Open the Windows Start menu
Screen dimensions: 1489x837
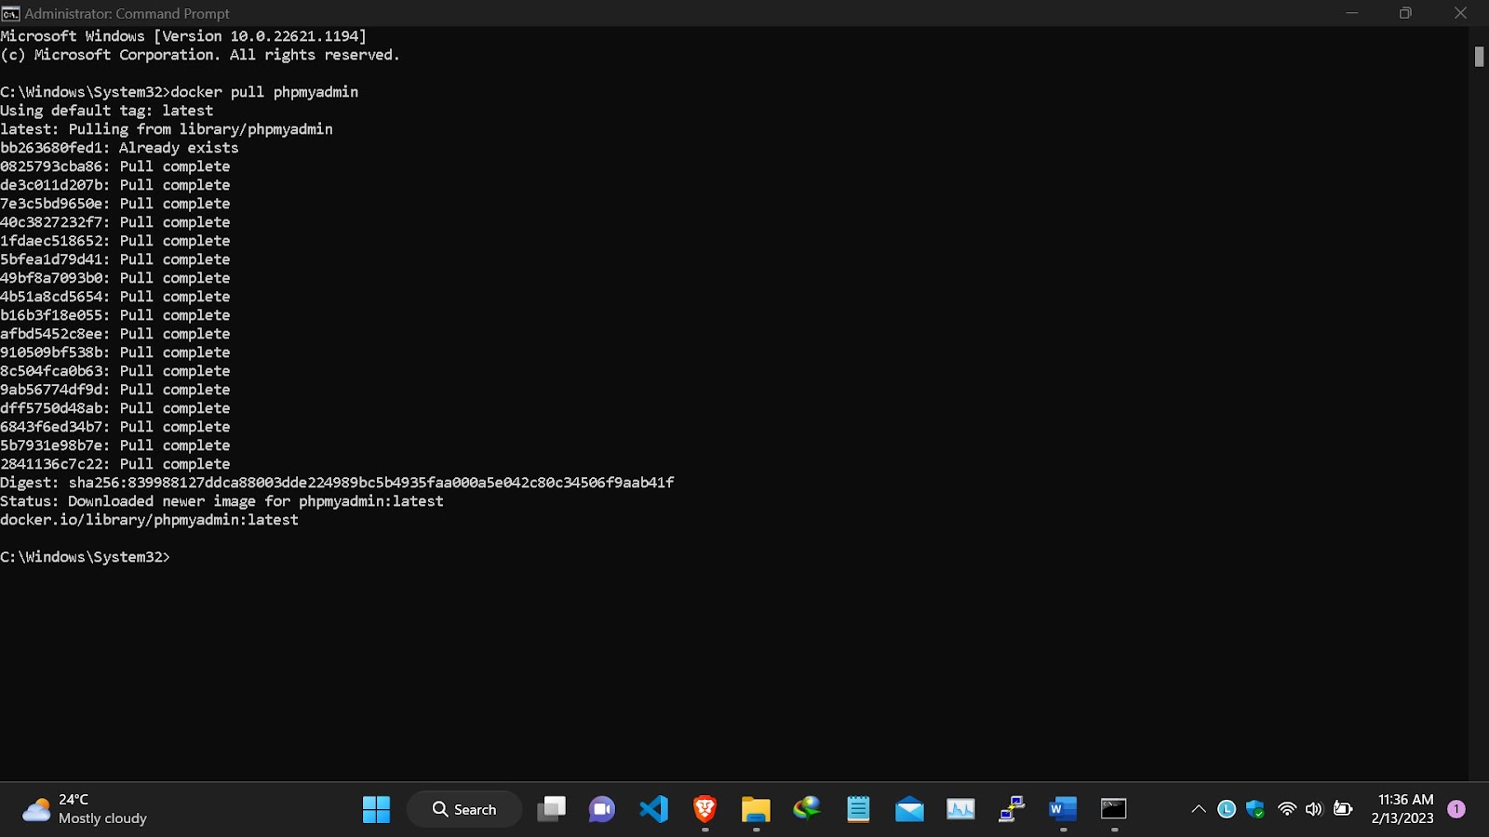pos(376,809)
